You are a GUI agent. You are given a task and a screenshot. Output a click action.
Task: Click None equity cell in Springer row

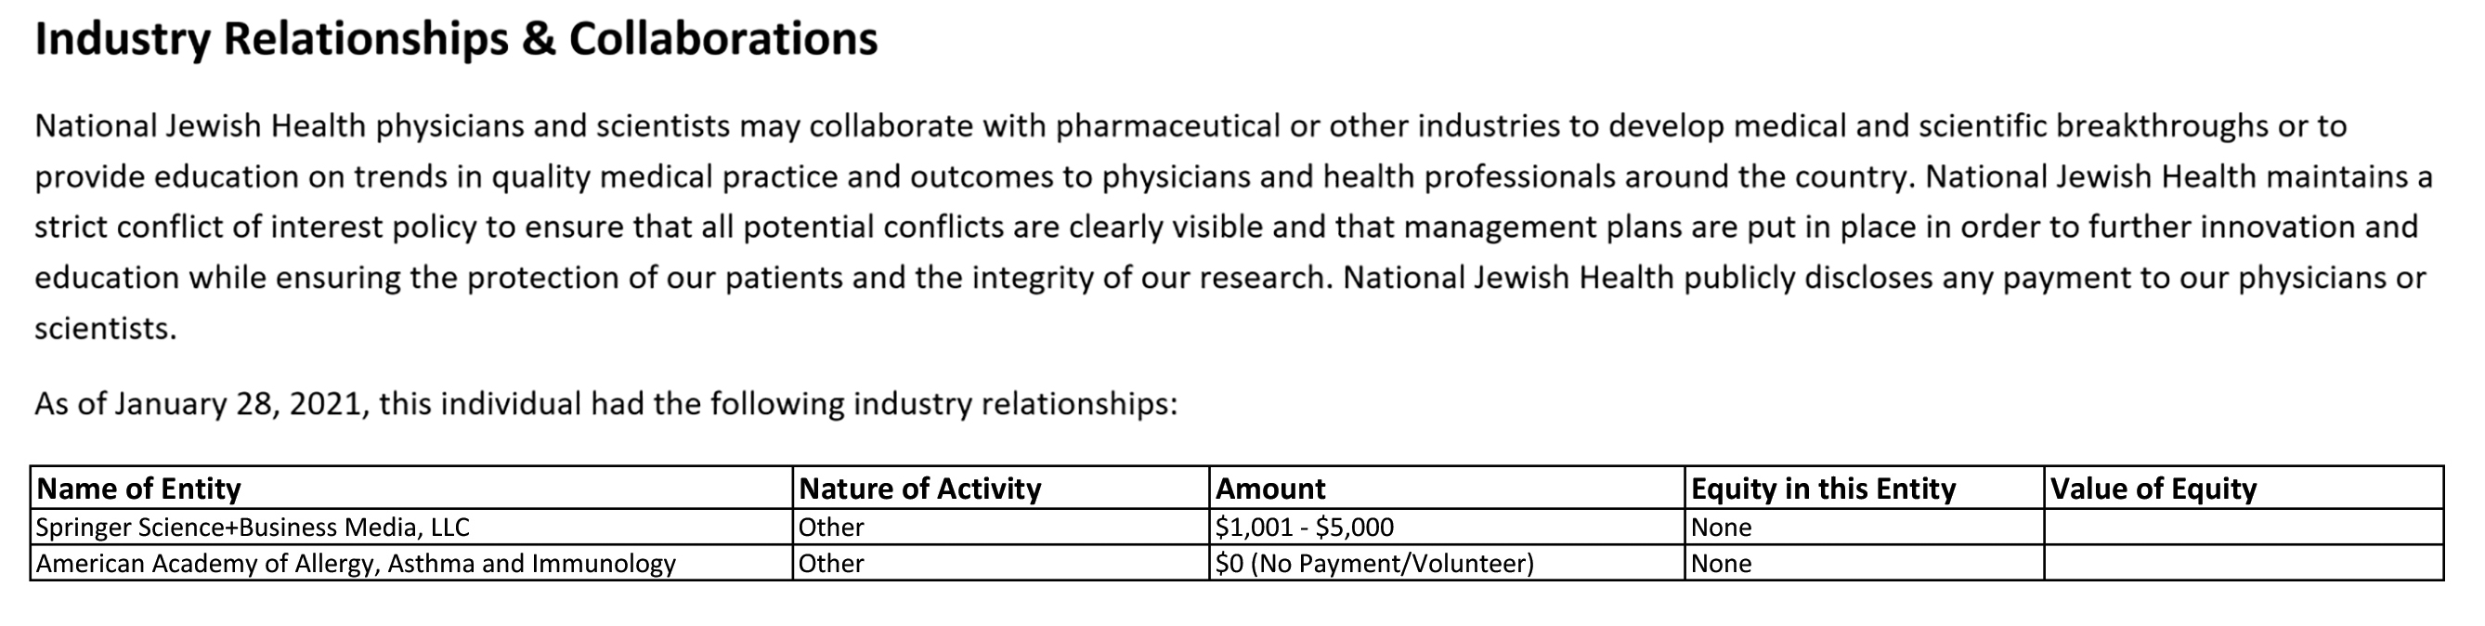point(1866,527)
